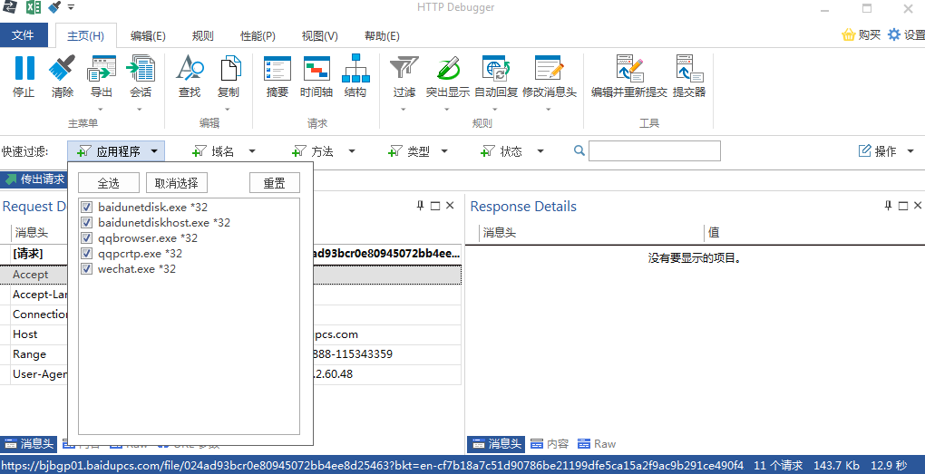Viewport: 925px width, 474px height.
Task: Switch to Help (帮助) ribbon tab
Action: point(382,36)
